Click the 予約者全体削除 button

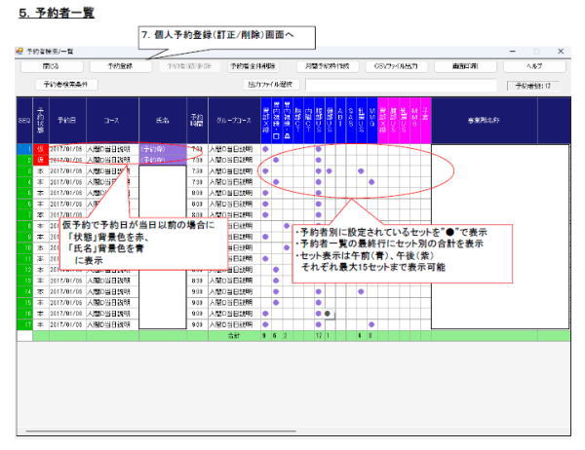(x=253, y=66)
